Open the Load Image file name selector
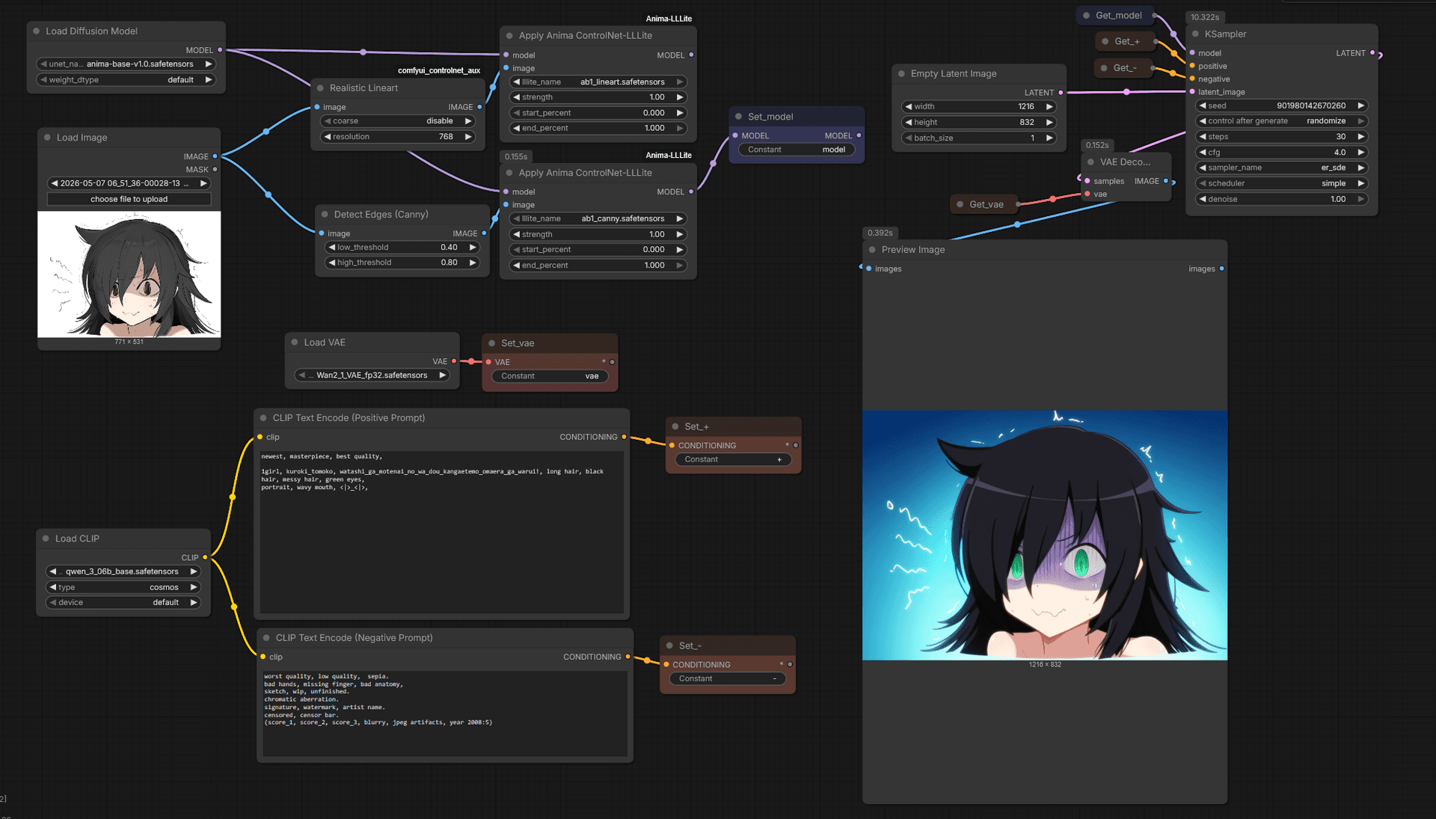The image size is (1436, 819). click(129, 183)
